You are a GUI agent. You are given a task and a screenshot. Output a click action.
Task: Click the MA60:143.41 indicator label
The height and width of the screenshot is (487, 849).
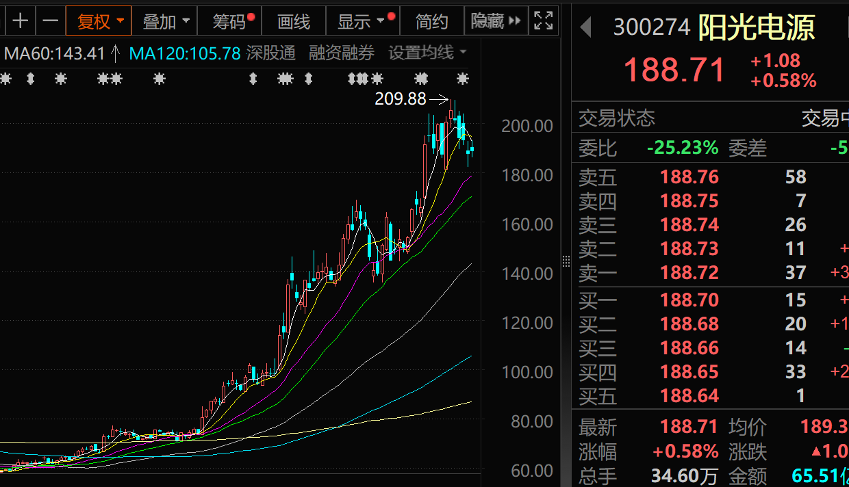pos(55,53)
